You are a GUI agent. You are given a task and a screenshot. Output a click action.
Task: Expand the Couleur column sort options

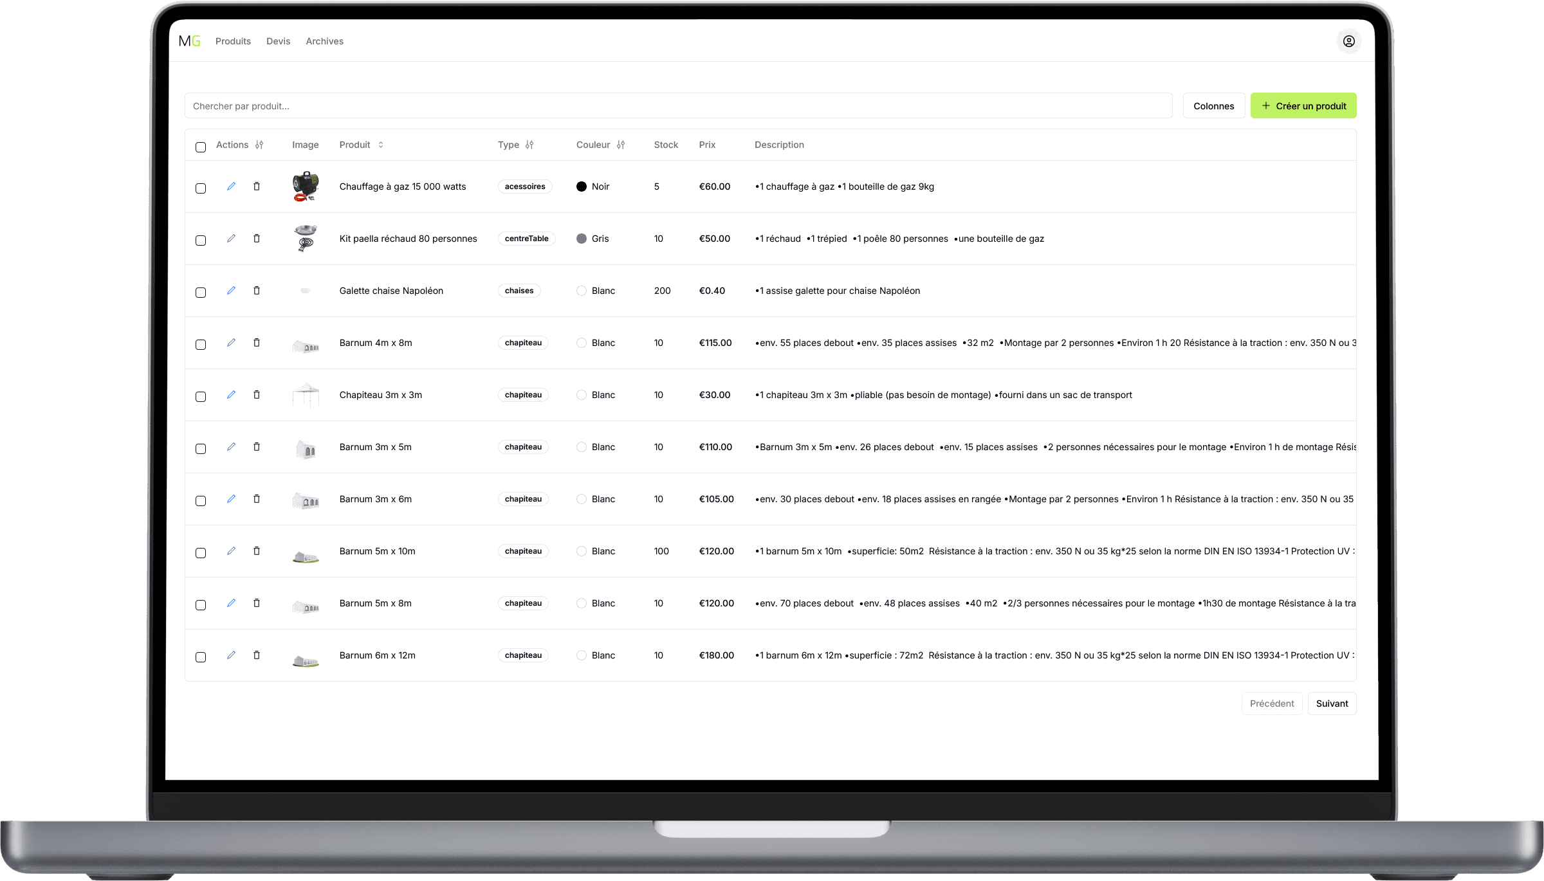click(620, 144)
